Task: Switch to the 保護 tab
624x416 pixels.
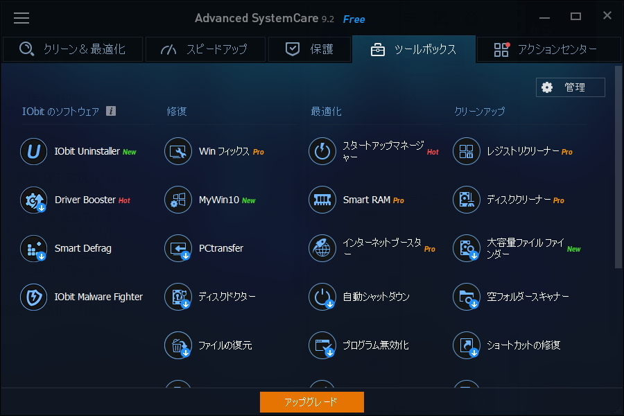Action: (x=310, y=49)
